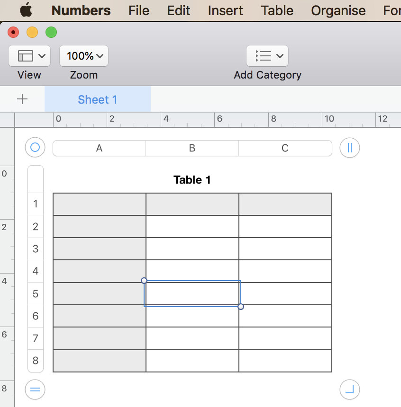
Task: Click the Add Category list icon
Action: tap(263, 56)
